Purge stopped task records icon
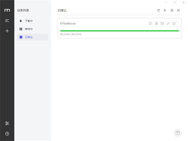 (x=179, y=10)
